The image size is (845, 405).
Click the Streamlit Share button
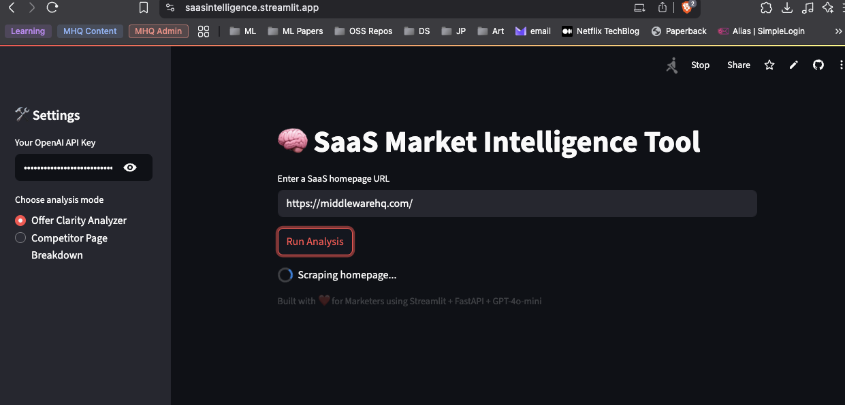[x=739, y=65]
